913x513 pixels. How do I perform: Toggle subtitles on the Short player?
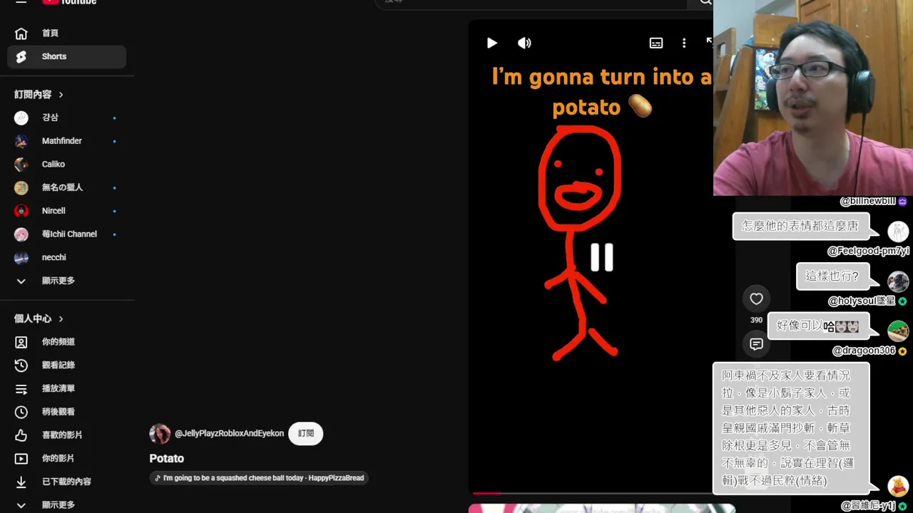tap(656, 43)
